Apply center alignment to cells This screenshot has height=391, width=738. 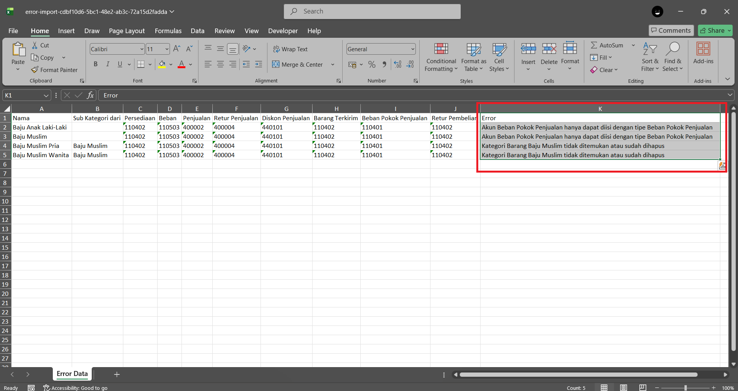coord(220,64)
